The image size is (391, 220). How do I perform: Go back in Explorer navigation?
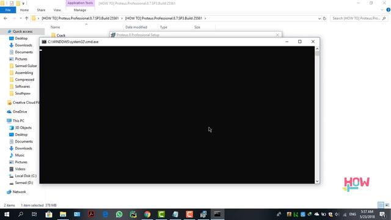(x=5, y=18)
